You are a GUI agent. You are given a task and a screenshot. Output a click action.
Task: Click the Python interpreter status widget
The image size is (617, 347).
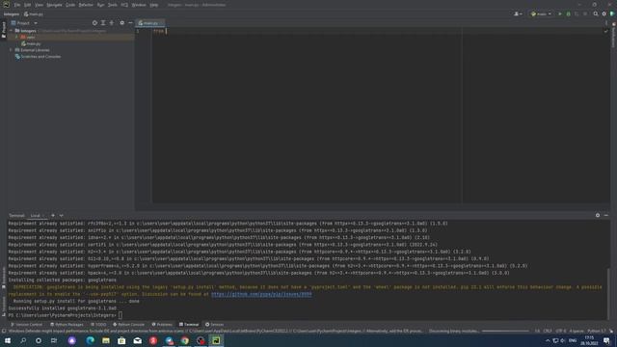click(x=597, y=332)
